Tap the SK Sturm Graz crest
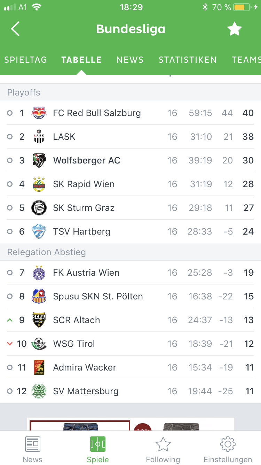The width and height of the screenshot is (261, 465). 39,208
